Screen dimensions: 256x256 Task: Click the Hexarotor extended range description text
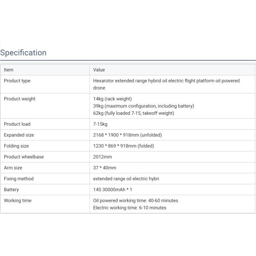point(166,84)
